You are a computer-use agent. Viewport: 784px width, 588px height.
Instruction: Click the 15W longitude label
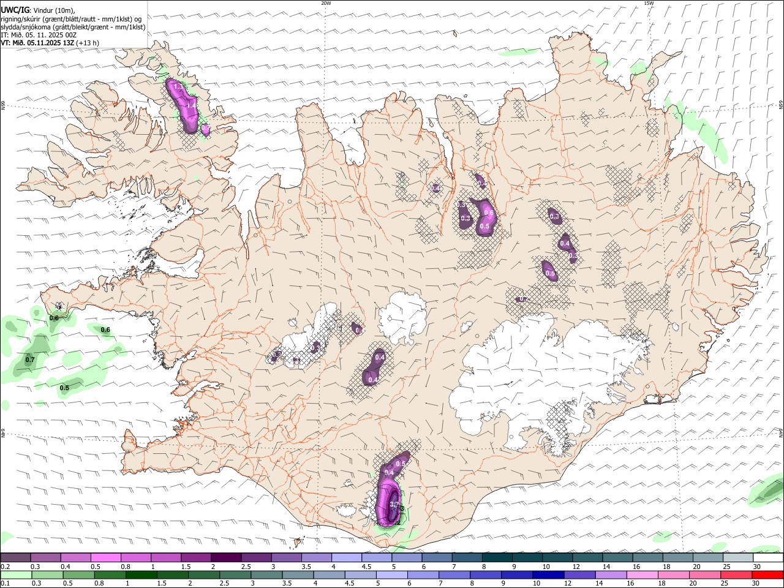coord(649,3)
